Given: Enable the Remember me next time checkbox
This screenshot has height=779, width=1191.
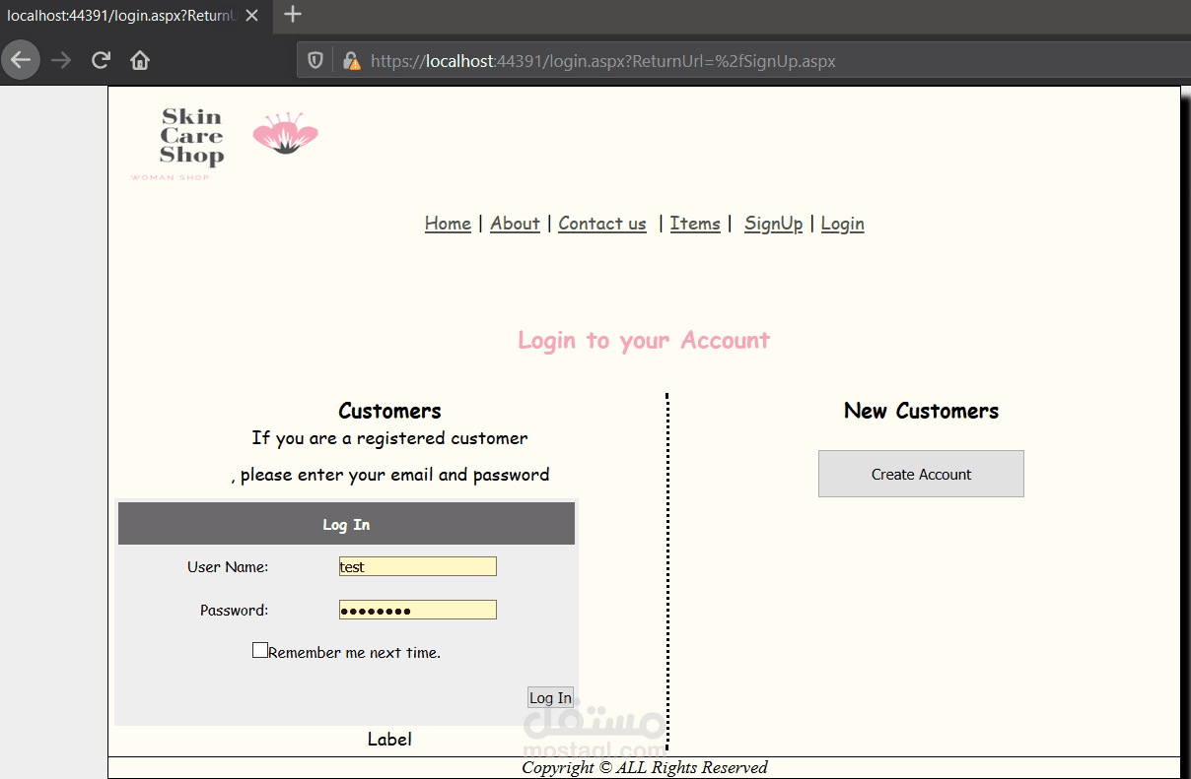Looking at the screenshot, I should pyautogui.click(x=259, y=649).
